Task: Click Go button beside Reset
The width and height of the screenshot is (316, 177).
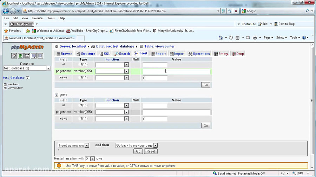Action: click(x=138, y=151)
